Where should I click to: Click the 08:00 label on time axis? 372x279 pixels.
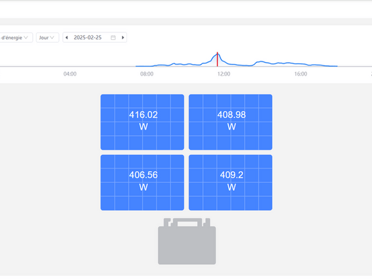click(x=147, y=74)
